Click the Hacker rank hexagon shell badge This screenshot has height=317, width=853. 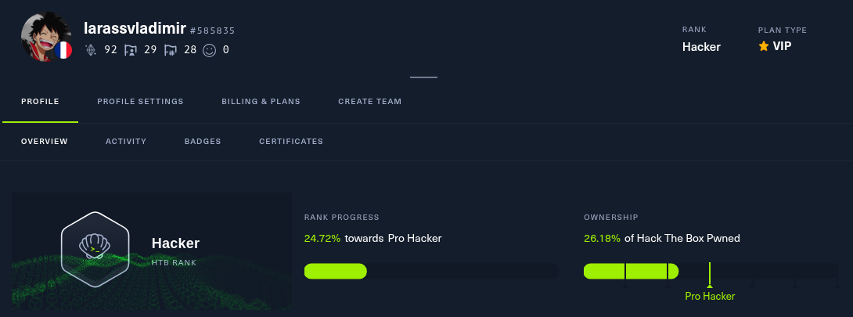95,249
